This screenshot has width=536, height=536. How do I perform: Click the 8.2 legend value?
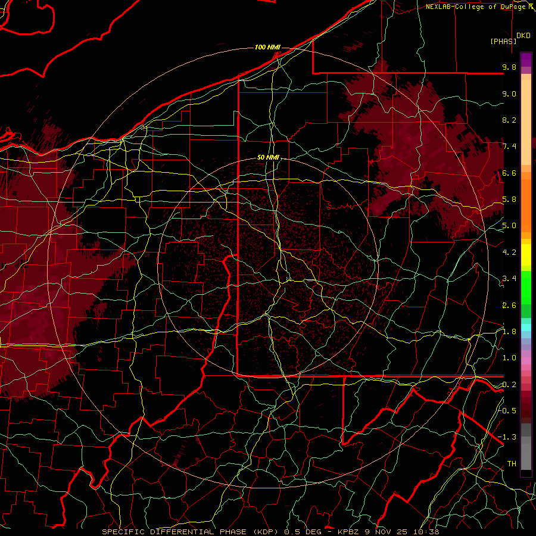[509, 120]
